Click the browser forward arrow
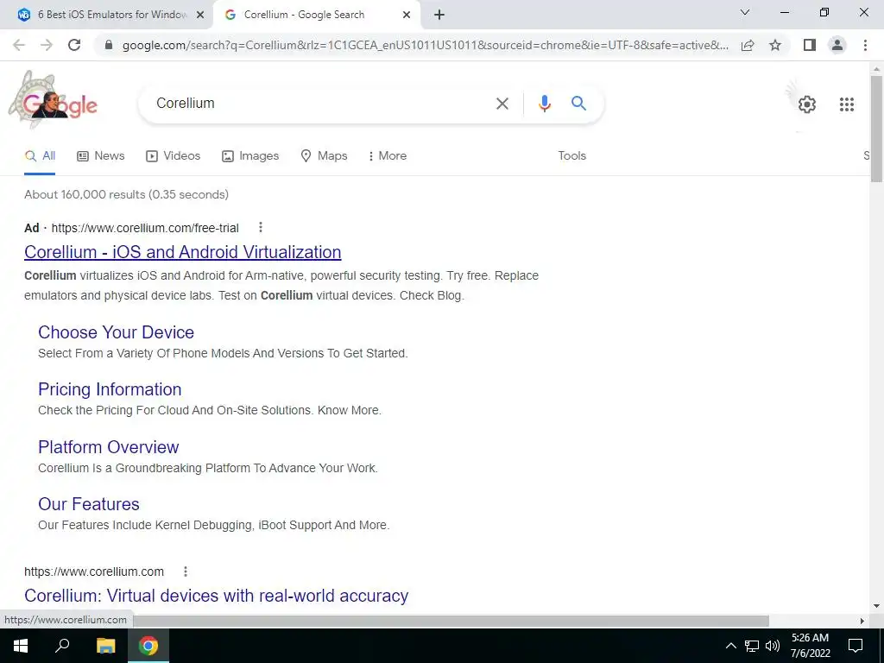884x663 pixels. pos(47,45)
